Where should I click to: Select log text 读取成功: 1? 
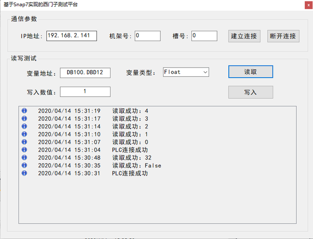(x=130, y=134)
